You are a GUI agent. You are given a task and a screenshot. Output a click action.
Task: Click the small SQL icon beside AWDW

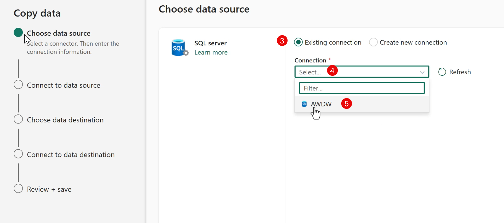click(304, 104)
